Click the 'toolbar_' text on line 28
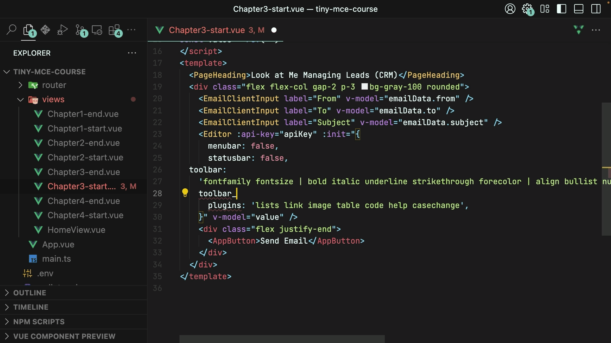 click(217, 193)
